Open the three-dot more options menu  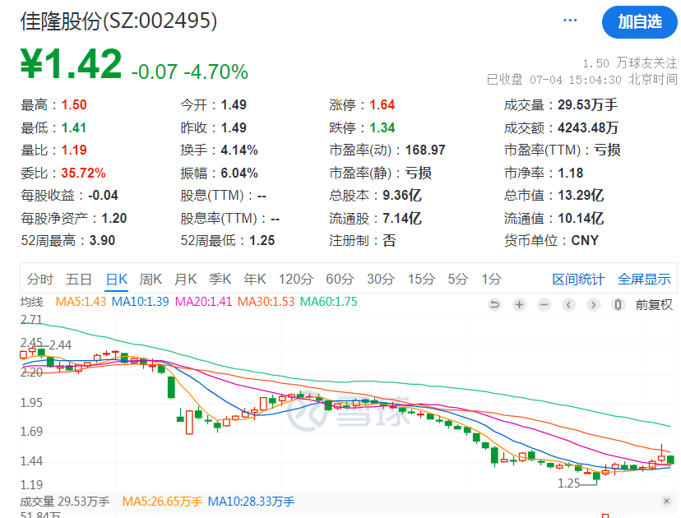click(570, 21)
